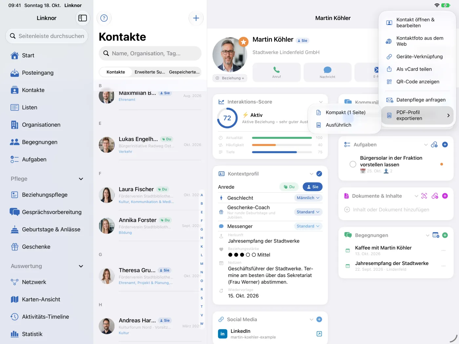The height and width of the screenshot is (344, 459).
Task: Open Gesprächsvorbereitung in sidebar
Action: coord(47,212)
